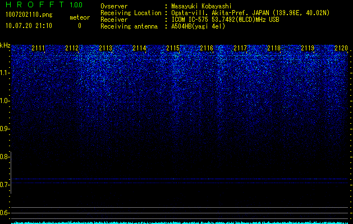The height and width of the screenshot is (224, 353).
Task: Click the 2114 time marker
Action: (x=139, y=48)
